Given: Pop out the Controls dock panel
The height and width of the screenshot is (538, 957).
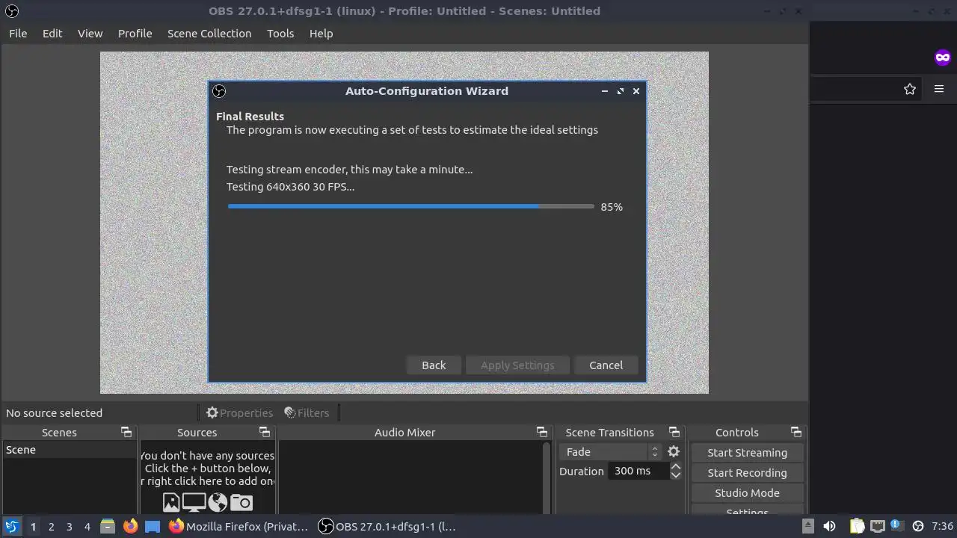Looking at the screenshot, I should [796, 433].
